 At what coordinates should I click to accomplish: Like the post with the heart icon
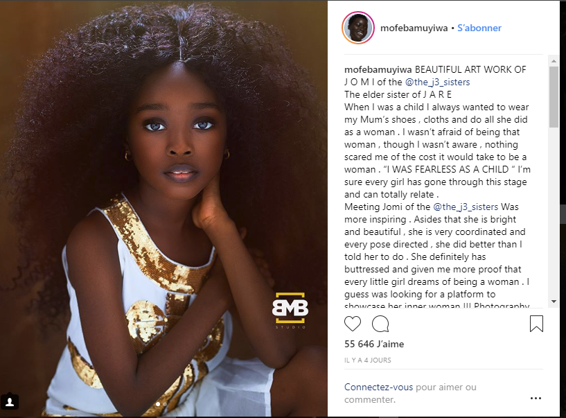353,324
